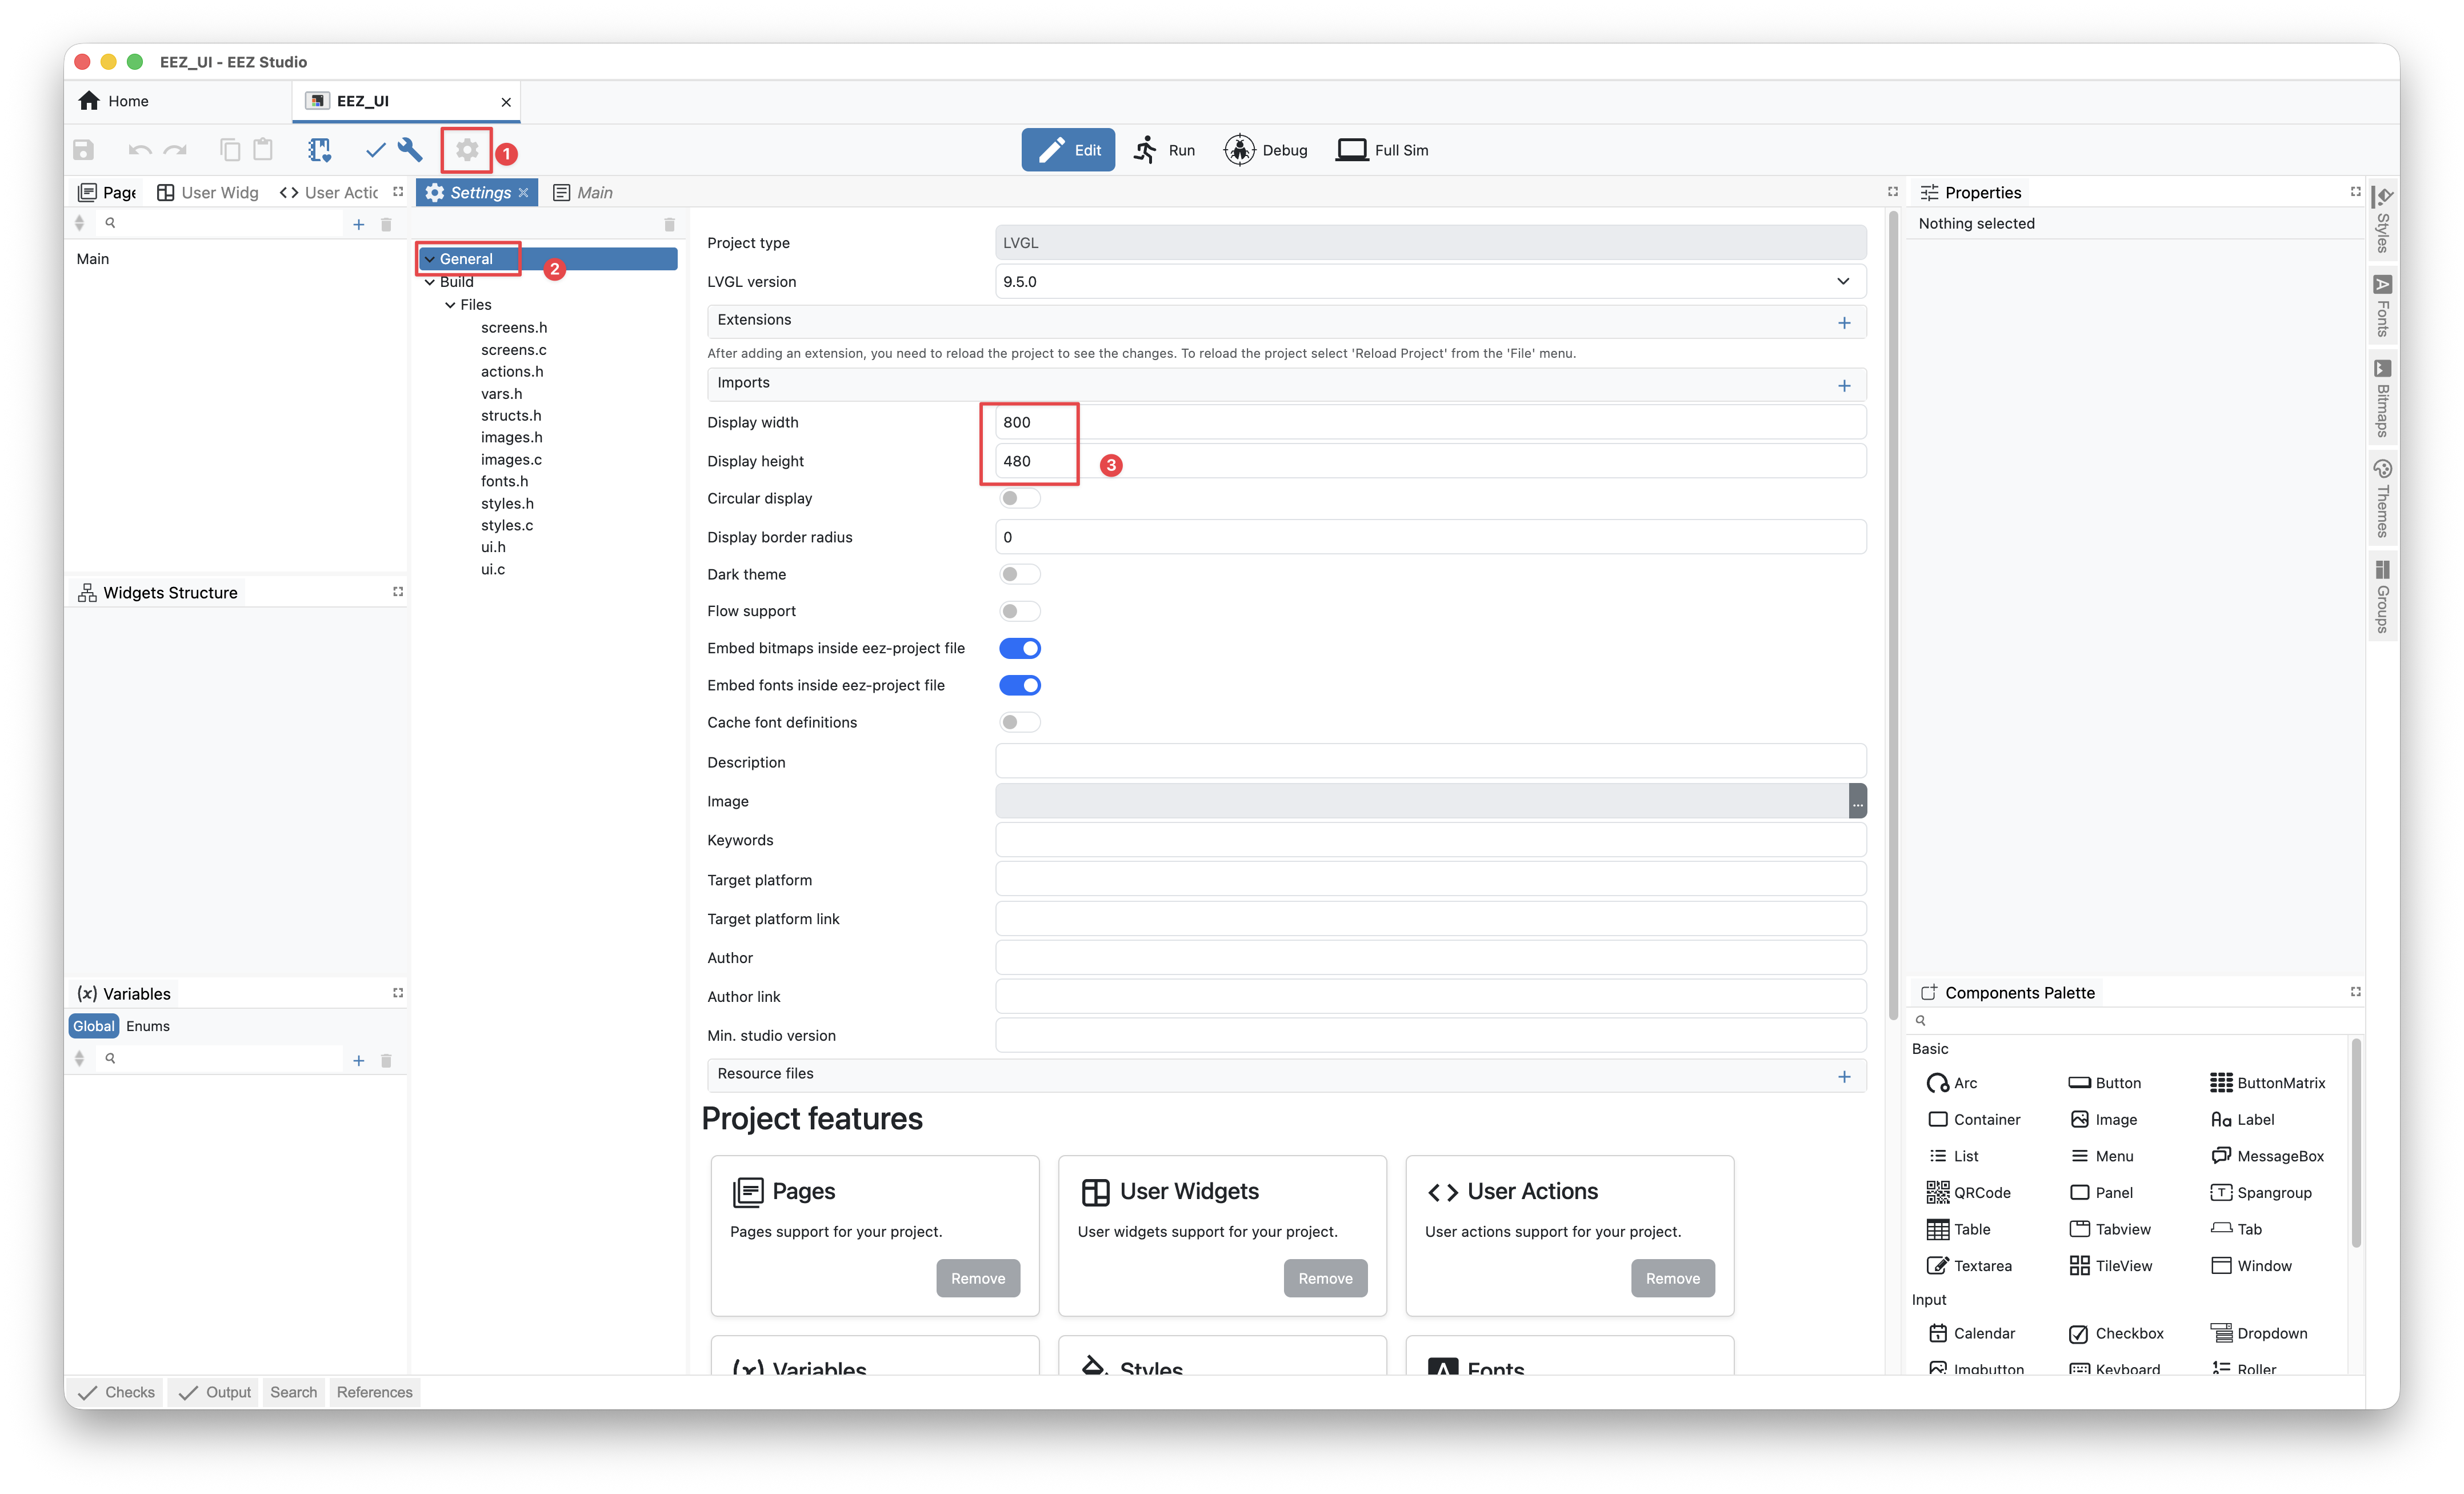Remove the User Actions project feature

(x=1672, y=1278)
